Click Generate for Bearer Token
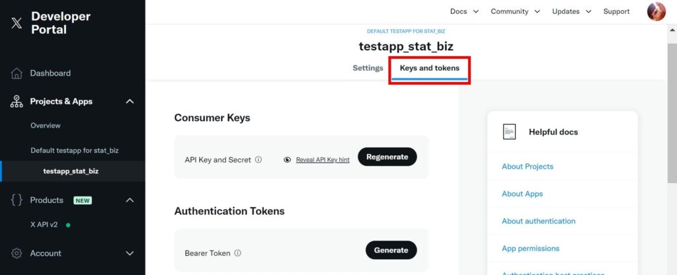This screenshot has height=275, width=677. click(x=391, y=250)
